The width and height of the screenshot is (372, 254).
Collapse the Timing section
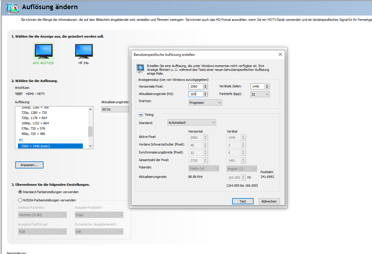(x=141, y=114)
